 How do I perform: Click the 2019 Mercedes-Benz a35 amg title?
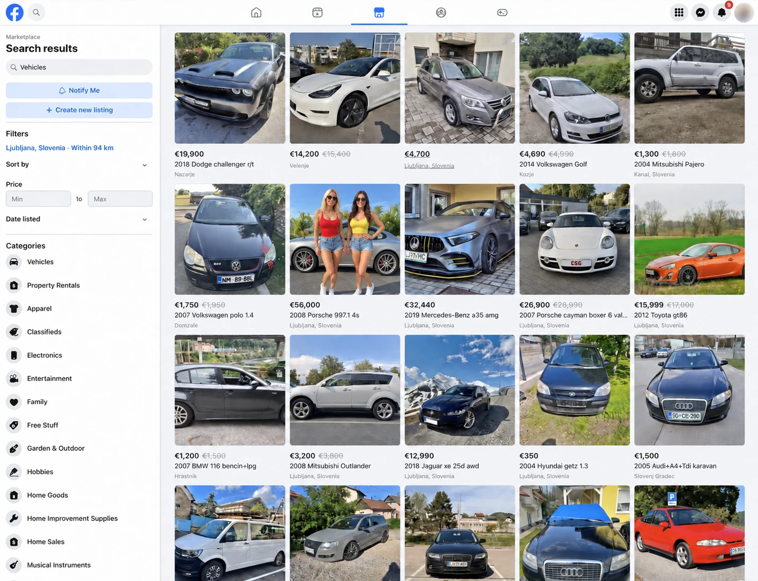451,315
